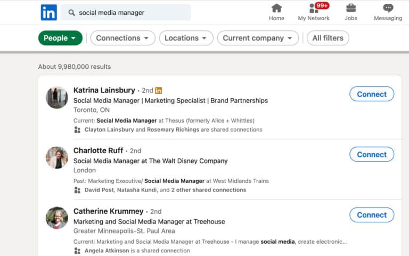View Catherine Krummey's profile photo
Viewport: 409px width, 256px height.
pos(56,218)
